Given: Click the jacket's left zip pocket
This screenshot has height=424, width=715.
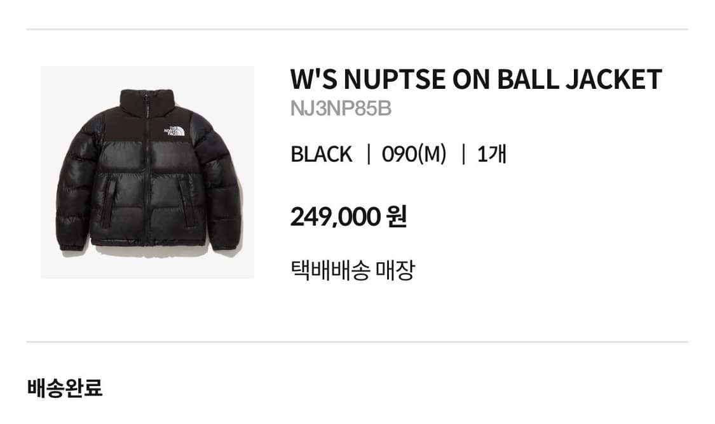Looking at the screenshot, I should click(109, 202).
